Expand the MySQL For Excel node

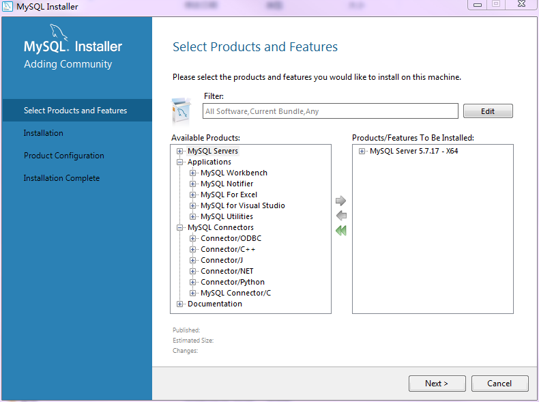192,195
